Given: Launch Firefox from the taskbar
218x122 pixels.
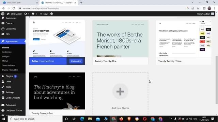Looking at the screenshot, I should pyautogui.click(x=121, y=119).
